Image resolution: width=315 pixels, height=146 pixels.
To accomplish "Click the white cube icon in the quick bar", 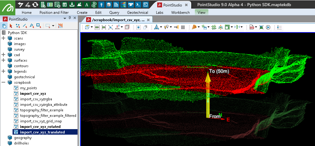I will coord(108,5).
